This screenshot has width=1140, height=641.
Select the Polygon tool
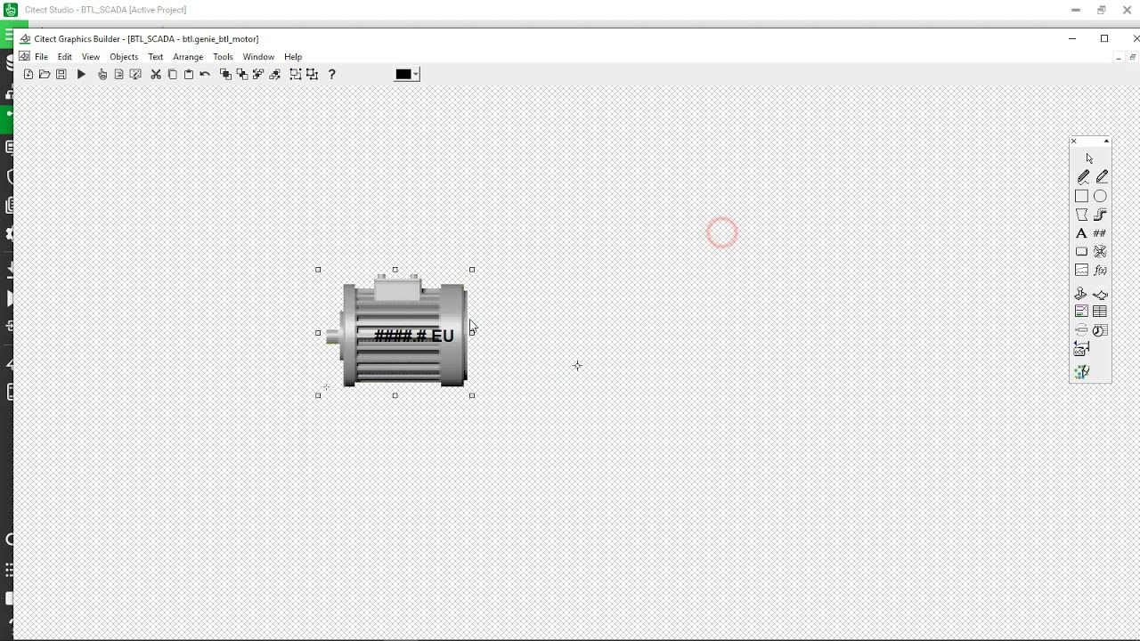1081,215
